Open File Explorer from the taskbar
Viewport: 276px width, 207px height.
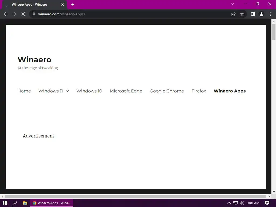click(25, 203)
